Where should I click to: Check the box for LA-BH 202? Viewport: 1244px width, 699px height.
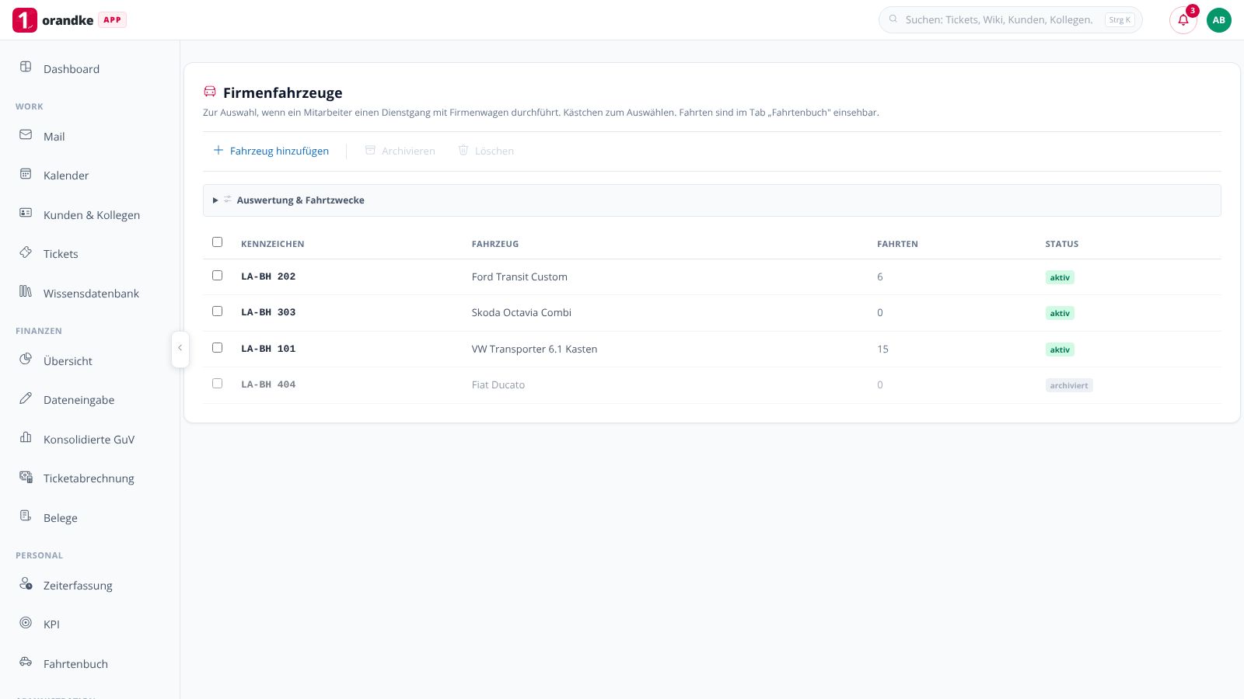tap(217, 276)
